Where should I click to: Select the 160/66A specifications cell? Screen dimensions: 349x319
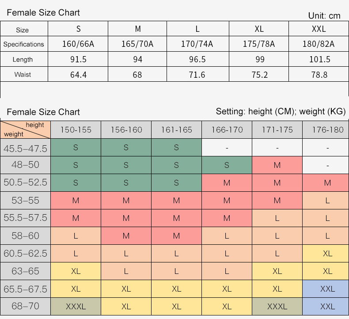click(79, 44)
